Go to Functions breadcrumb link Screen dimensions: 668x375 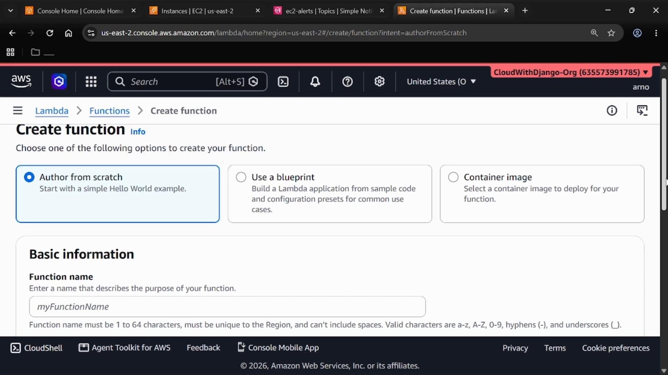coord(109,111)
